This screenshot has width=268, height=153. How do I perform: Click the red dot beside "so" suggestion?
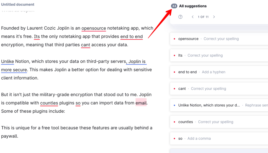click(x=174, y=138)
